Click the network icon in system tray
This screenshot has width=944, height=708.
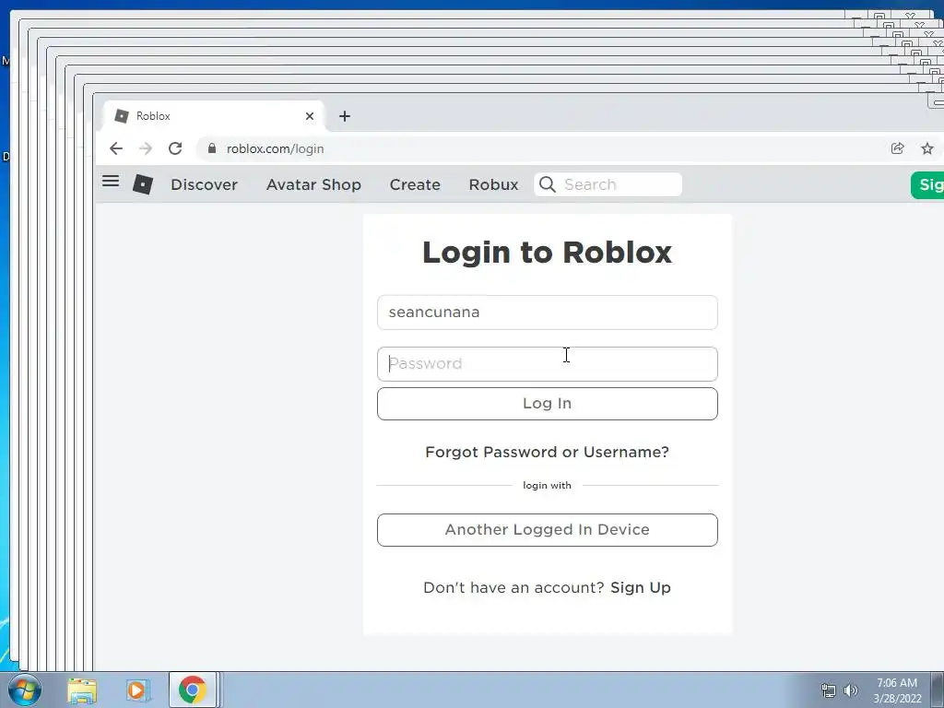829,690
